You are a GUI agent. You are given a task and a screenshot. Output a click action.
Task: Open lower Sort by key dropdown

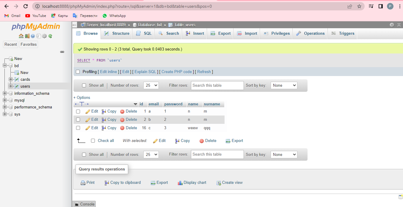pyautogui.click(x=284, y=155)
